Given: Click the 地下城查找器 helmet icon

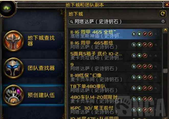Looking at the screenshot, I should (14, 41).
